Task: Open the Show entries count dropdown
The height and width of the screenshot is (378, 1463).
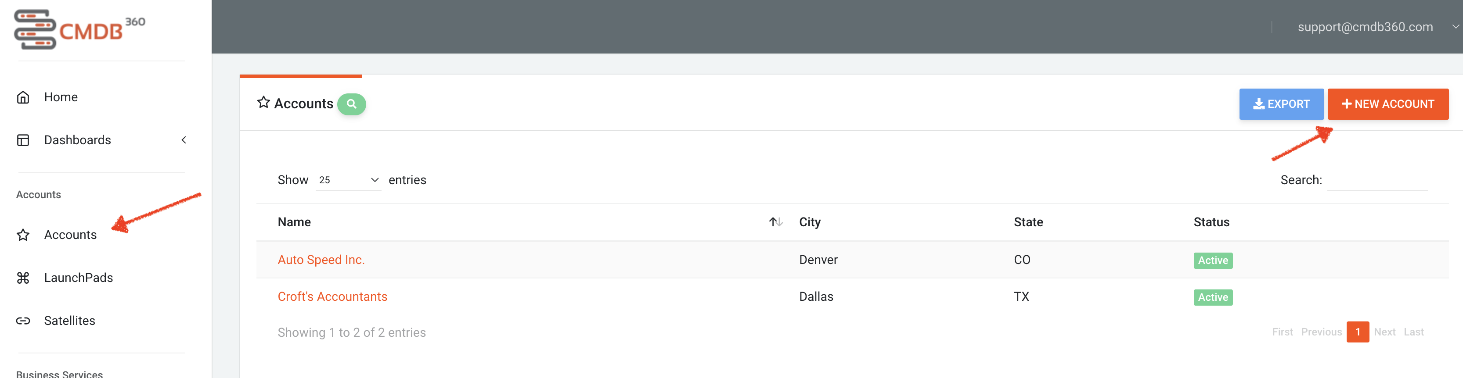Action: click(x=348, y=180)
